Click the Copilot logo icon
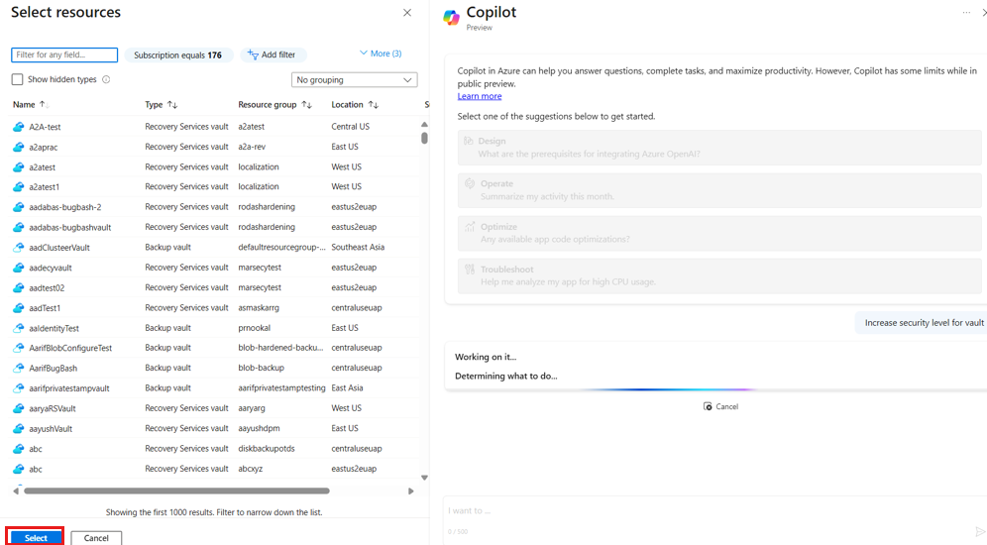This screenshot has width=987, height=545. [x=451, y=17]
